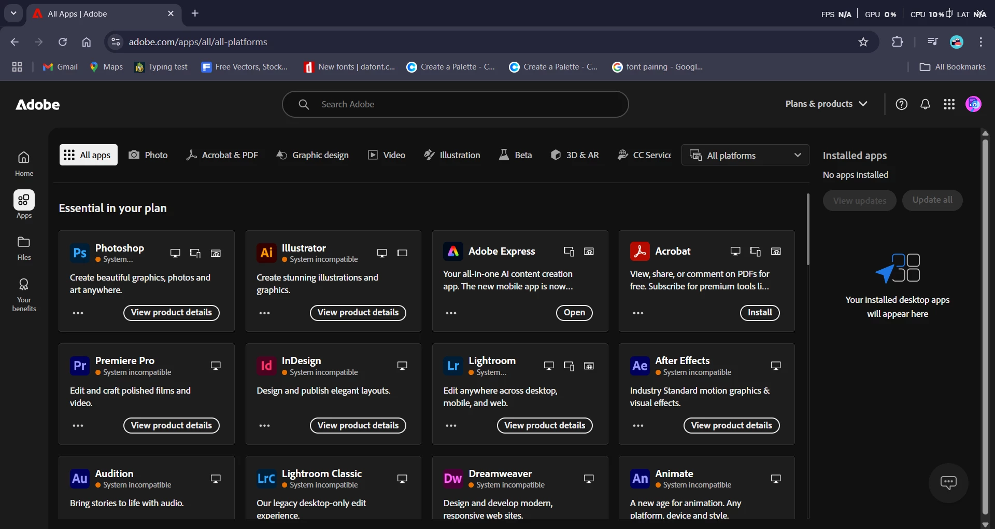The height and width of the screenshot is (529, 995).
Task: Click the Illustrator Ai app icon
Action: [266, 253]
